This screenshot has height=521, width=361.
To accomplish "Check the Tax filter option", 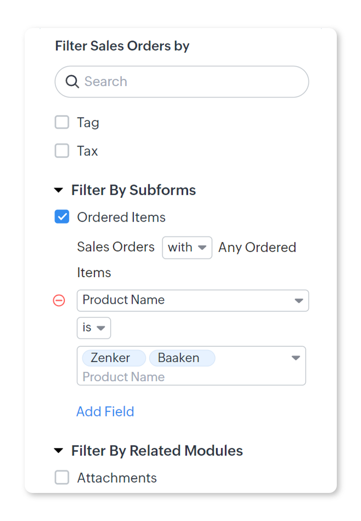I will click(62, 151).
